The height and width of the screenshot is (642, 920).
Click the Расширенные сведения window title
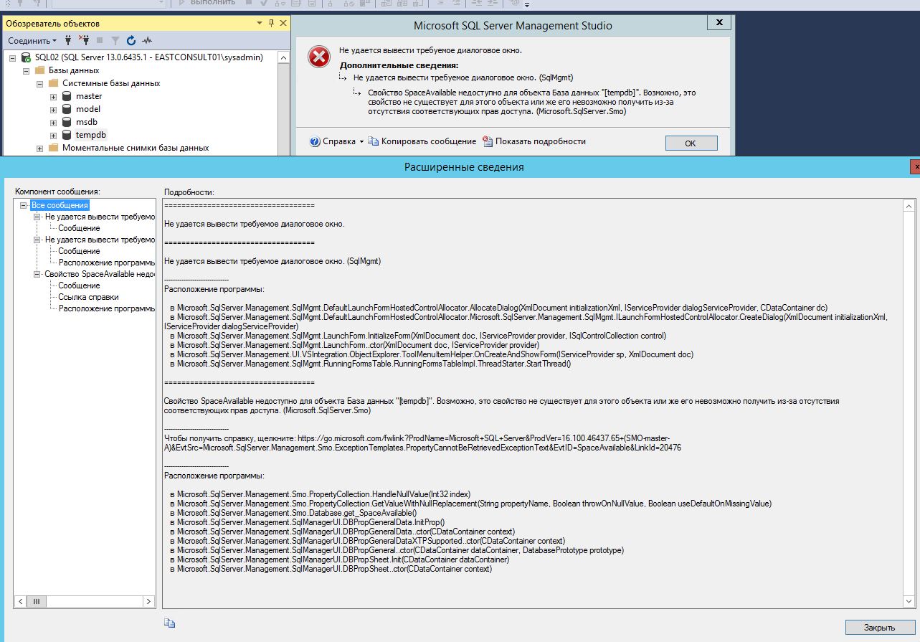pyautogui.click(x=464, y=167)
